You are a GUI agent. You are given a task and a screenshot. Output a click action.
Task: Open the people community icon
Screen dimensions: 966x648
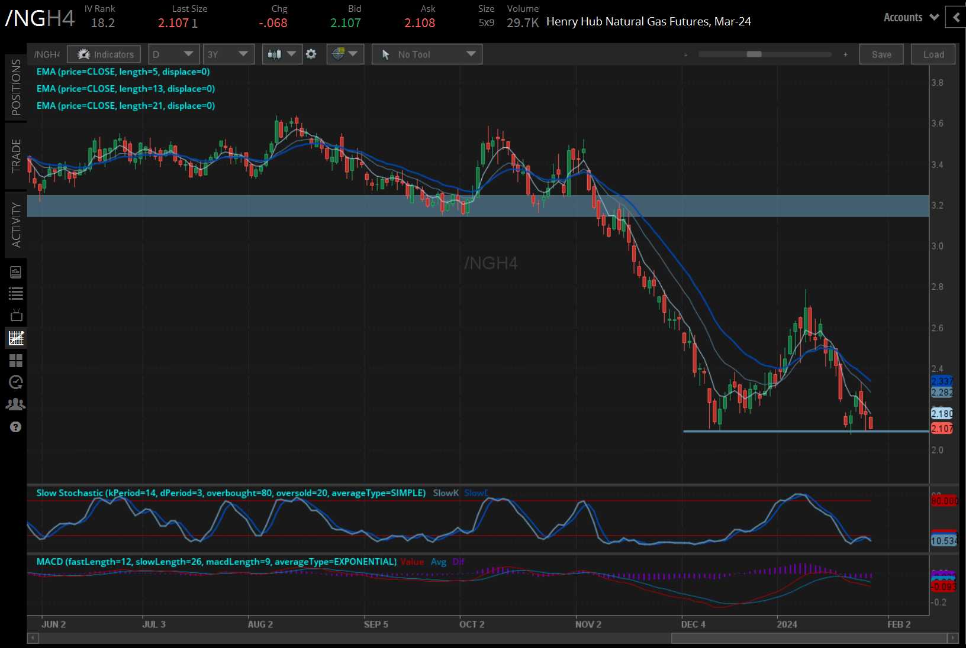click(16, 405)
